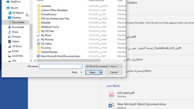Select the My Videos folder icon
This screenshot has height=109, width=194.
click(38, 44)
